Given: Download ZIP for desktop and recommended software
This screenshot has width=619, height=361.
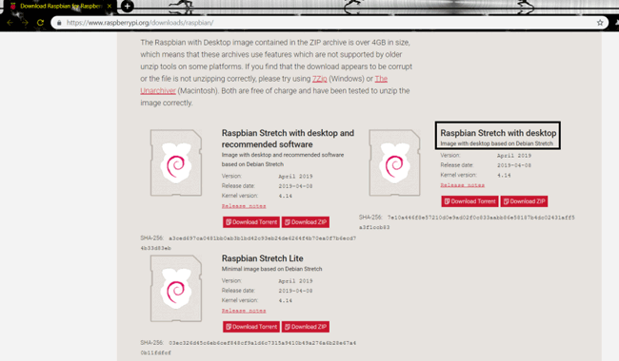Looking at the screenshot, I should point(306,222).
